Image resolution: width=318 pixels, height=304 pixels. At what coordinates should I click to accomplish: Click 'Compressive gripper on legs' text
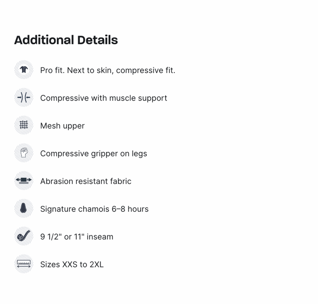[94, 154]
